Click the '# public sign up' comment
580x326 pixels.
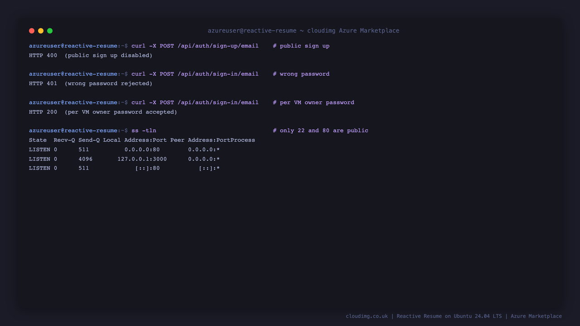coord(301,46)
